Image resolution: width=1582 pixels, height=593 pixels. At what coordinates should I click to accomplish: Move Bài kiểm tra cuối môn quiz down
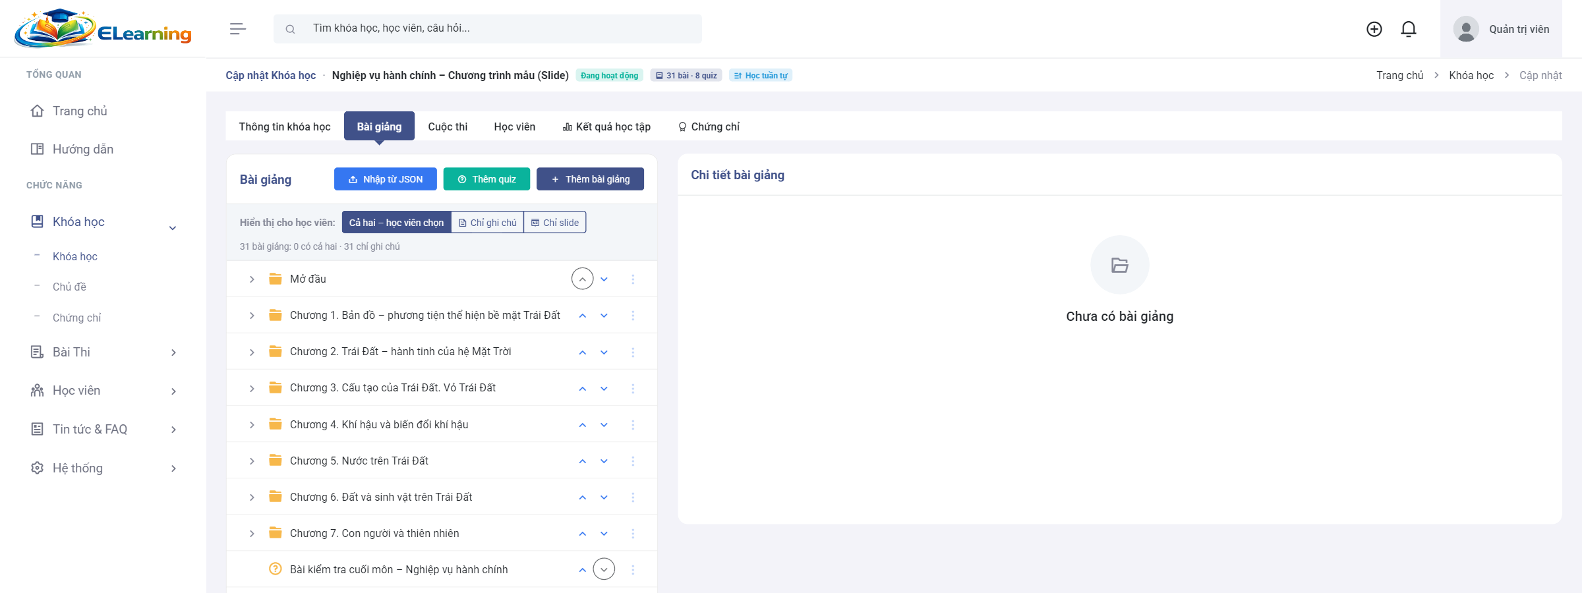604,569
